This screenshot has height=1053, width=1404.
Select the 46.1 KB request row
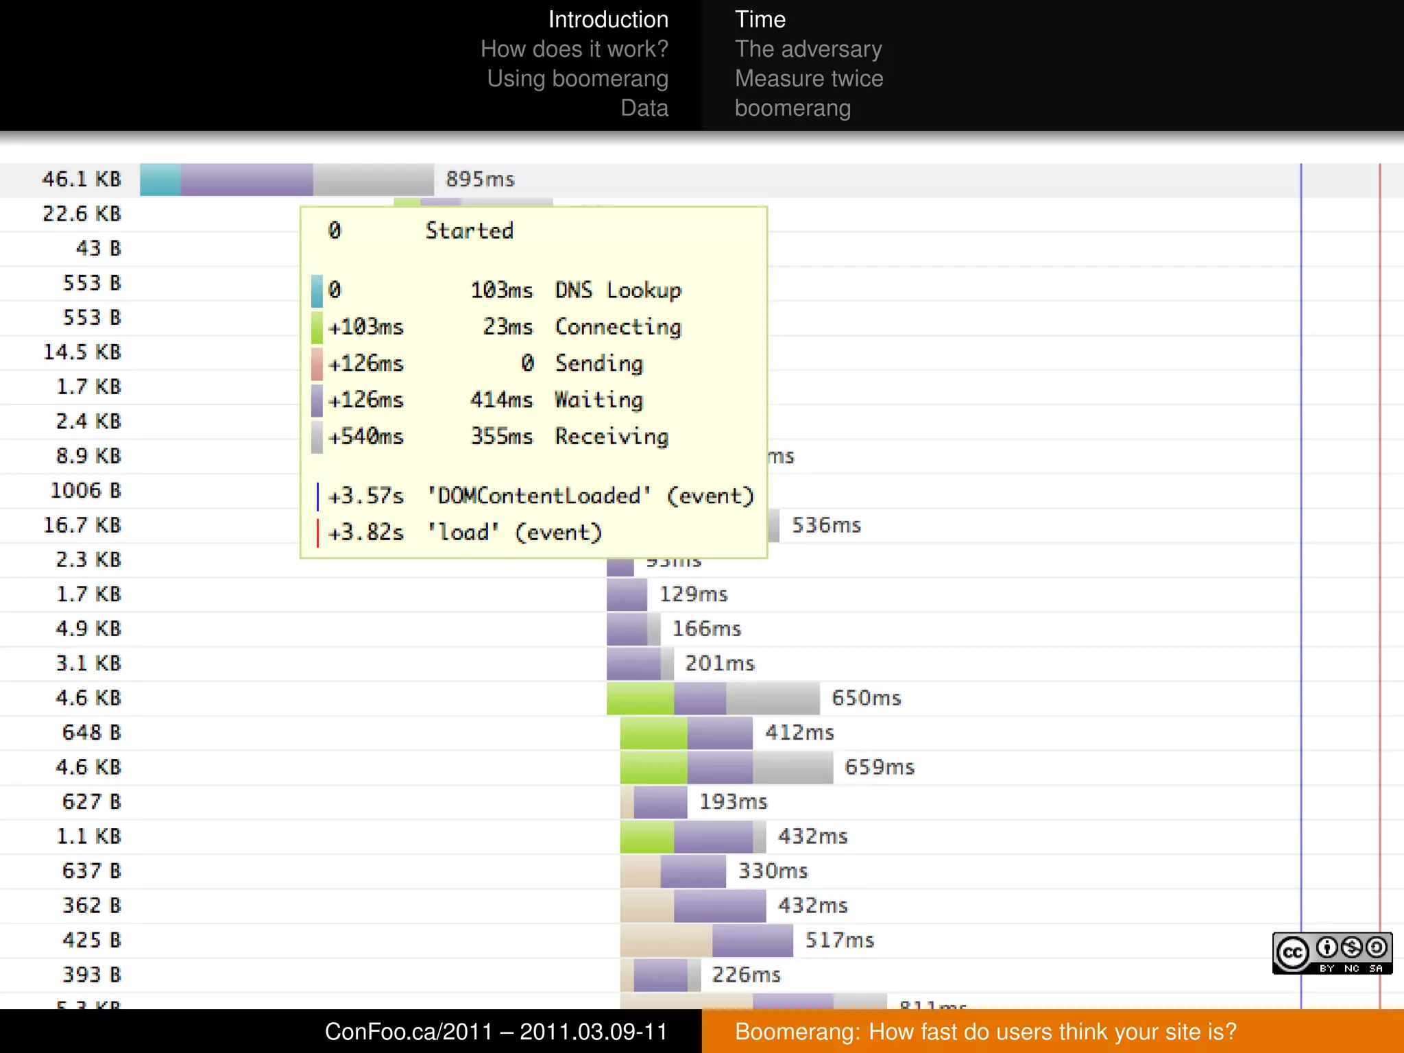[82, 180]
